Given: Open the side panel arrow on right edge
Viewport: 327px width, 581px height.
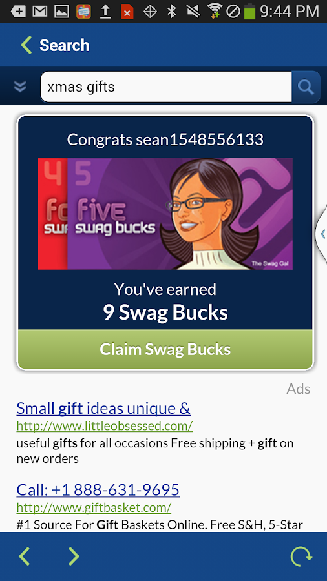Looking at the screenshot, I should point(322,234).
